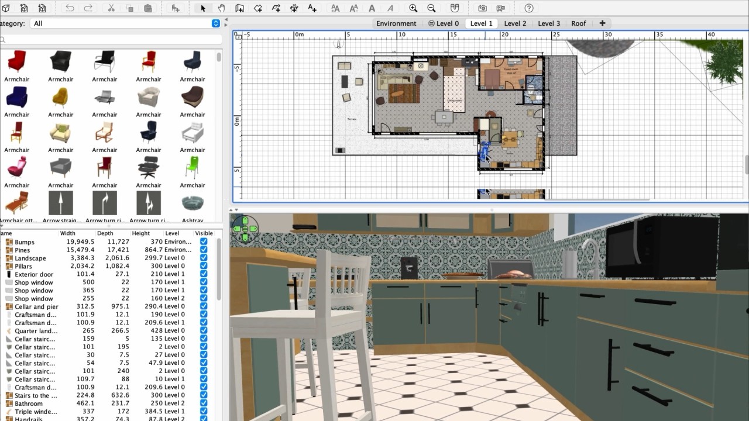
Task: Activate the Create walls tool
Action: pos(239,8)
